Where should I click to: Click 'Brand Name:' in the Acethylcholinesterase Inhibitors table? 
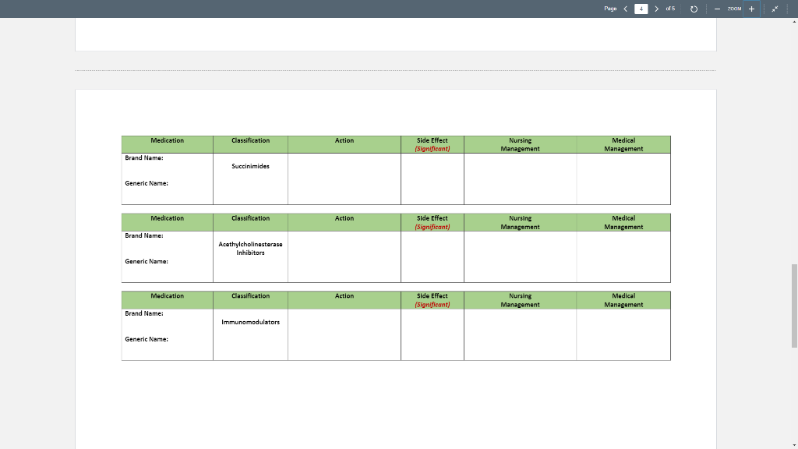(x=144, y=235)
